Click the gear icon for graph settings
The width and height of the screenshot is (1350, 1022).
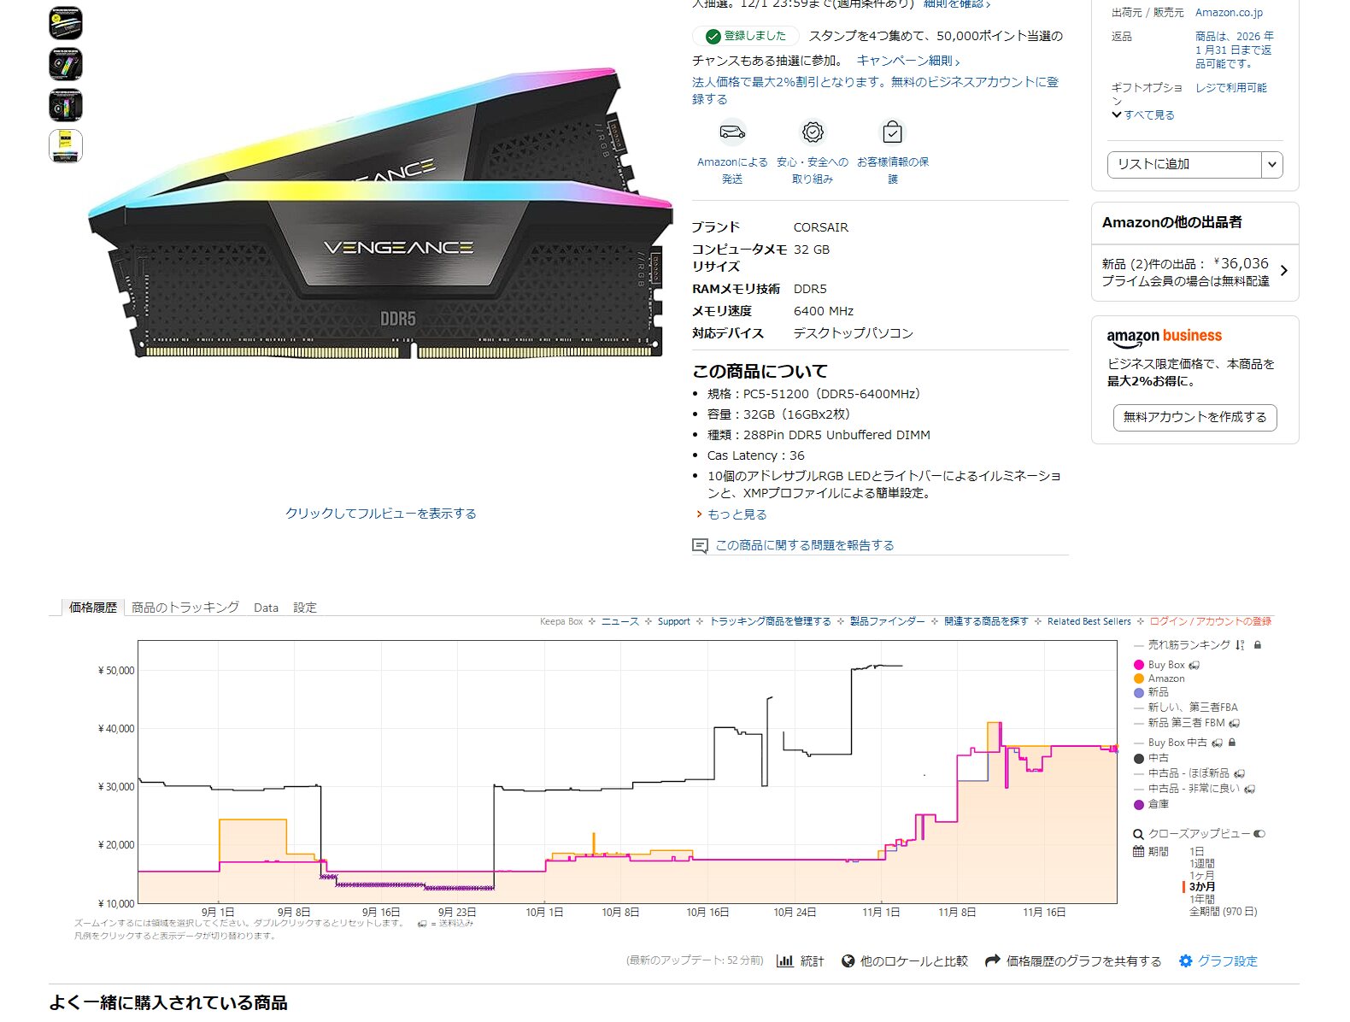(1185, 961)
